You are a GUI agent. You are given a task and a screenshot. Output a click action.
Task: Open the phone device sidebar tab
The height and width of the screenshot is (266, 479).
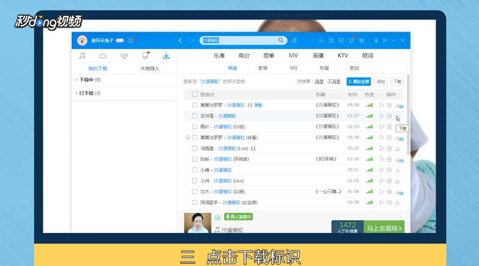point(145,56)
